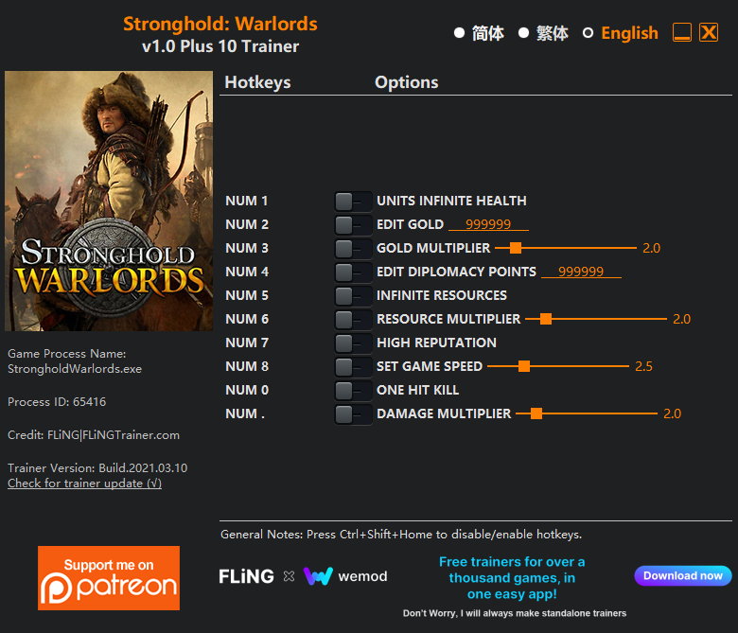Turn on One Hit Kill toggle
The width and height of the screenshot is (738, 633).
click(x=352, y=390)
